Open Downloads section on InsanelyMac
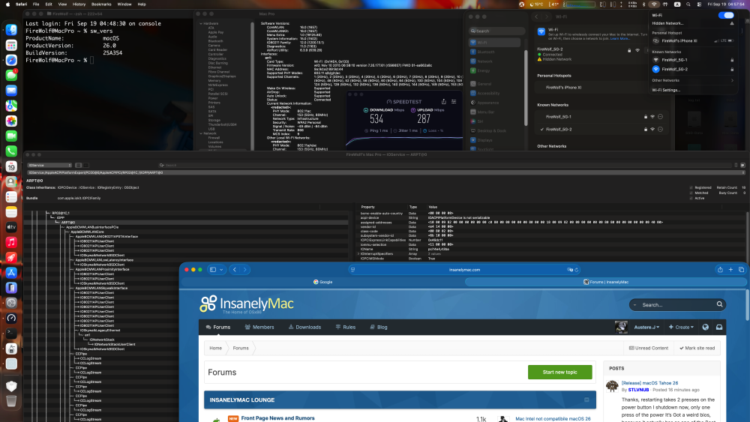Viewport: 750px width, 422px height. click(x=304, y=328)
